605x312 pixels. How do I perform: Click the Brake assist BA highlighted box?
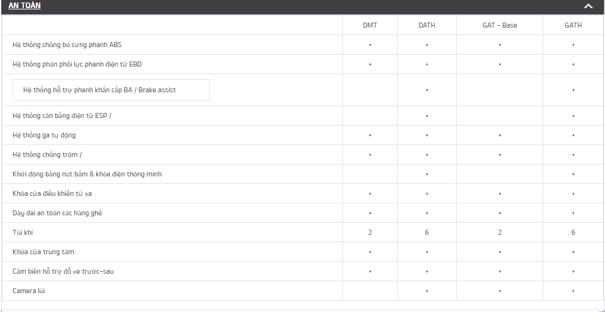coord(111,90)
